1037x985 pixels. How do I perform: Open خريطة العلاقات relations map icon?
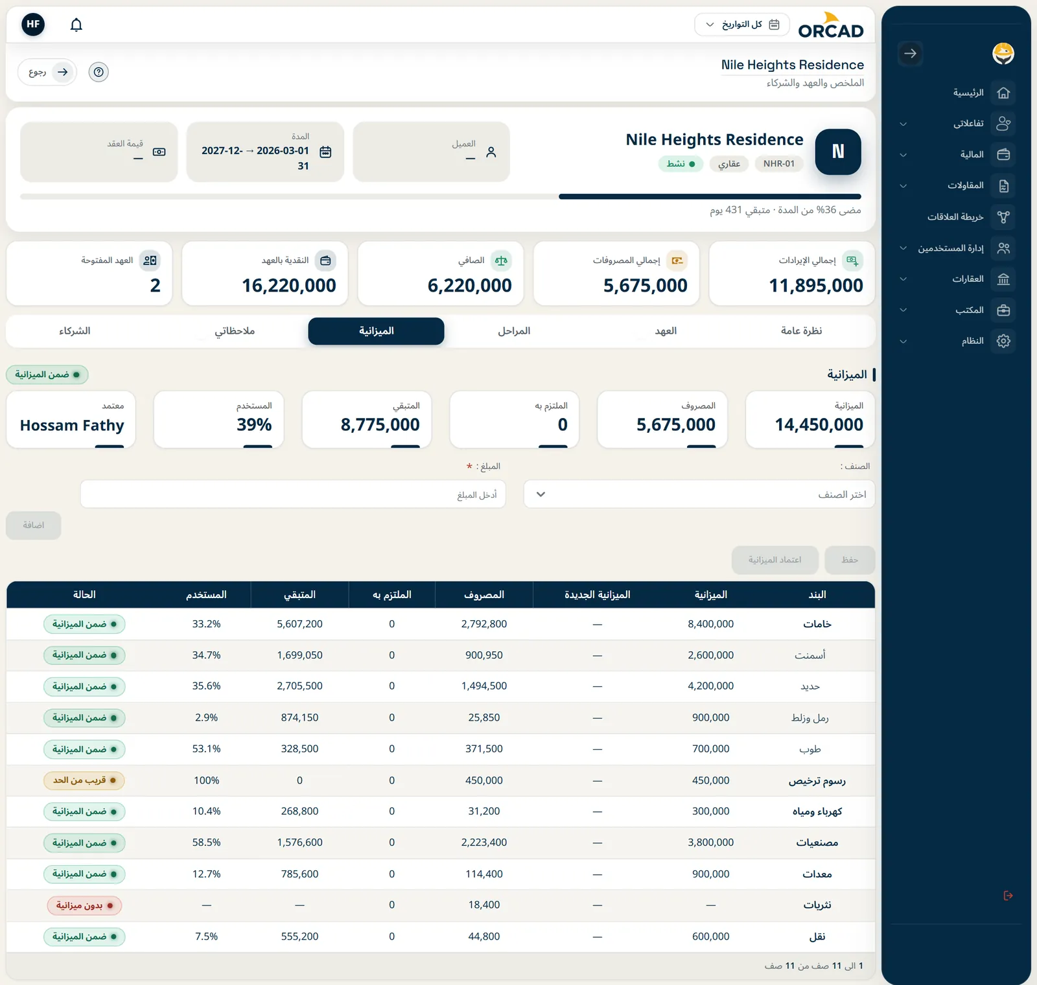(x=1003, y=217)
